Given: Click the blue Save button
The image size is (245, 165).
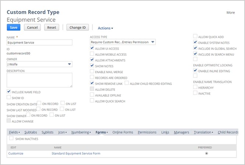Looking at the screenshot, I should coord(14,27).
